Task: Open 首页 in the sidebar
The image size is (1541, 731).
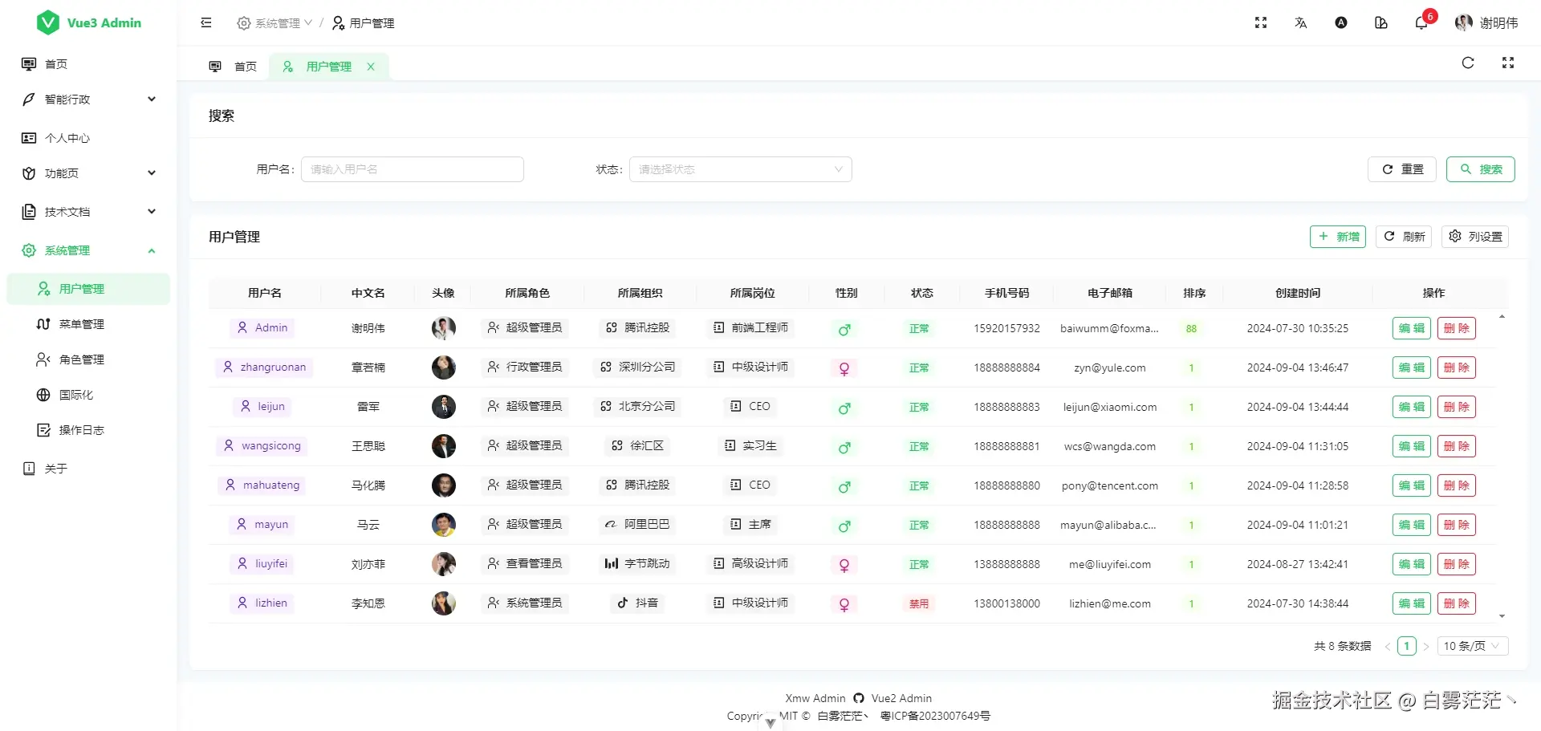Action: [x=88, y=64]
